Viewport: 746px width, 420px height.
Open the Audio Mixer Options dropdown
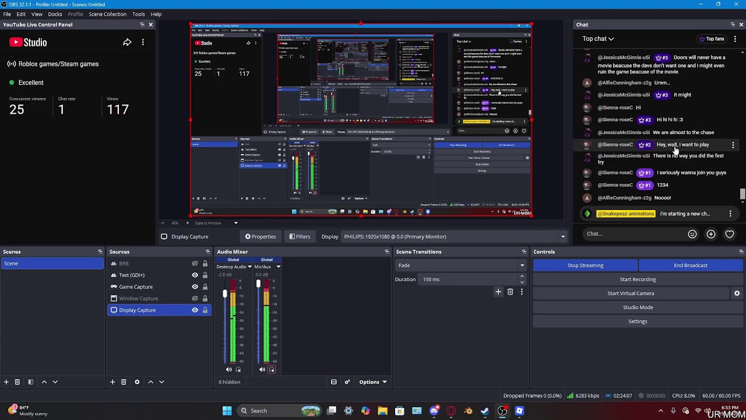click(x=373, y=382)
